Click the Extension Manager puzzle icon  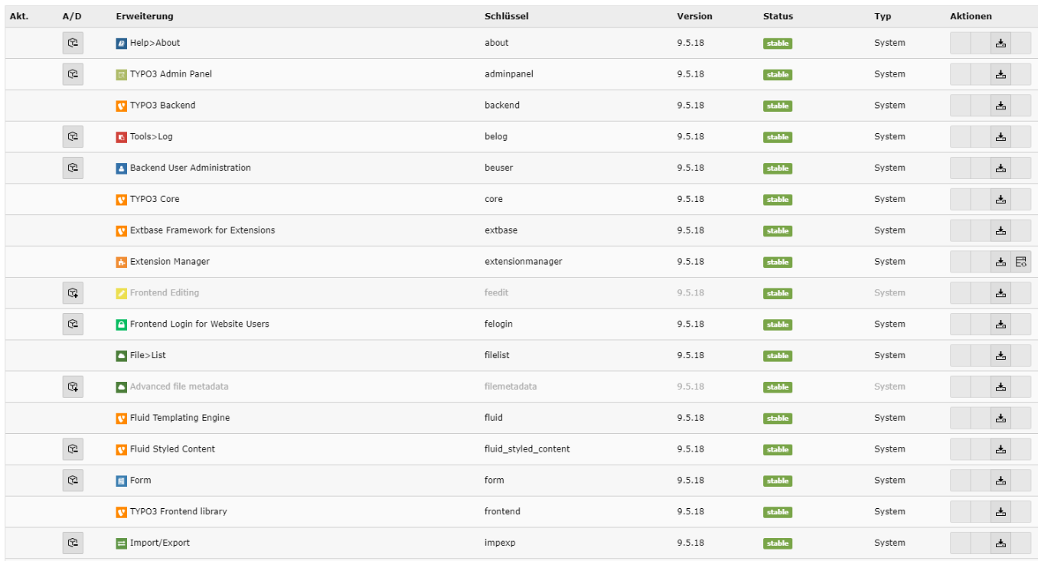click(x=121, y=262)
